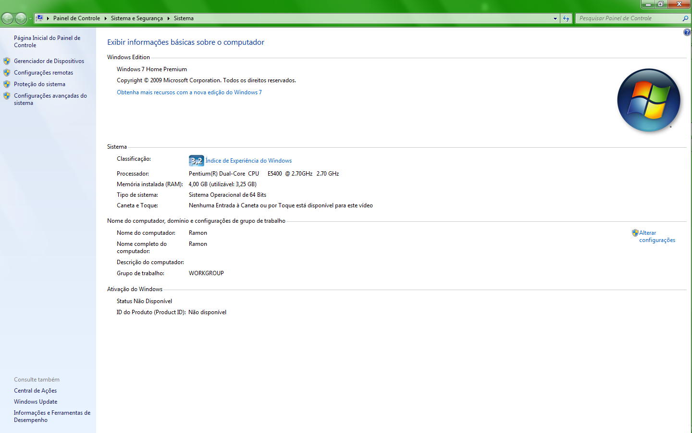Expand arrow after Sistema e Segurança breadcrumb
This screenshot has height=433, width=692.
[168, 18]
